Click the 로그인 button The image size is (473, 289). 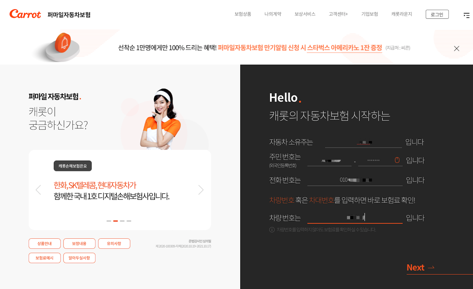(x=437, y=14)
